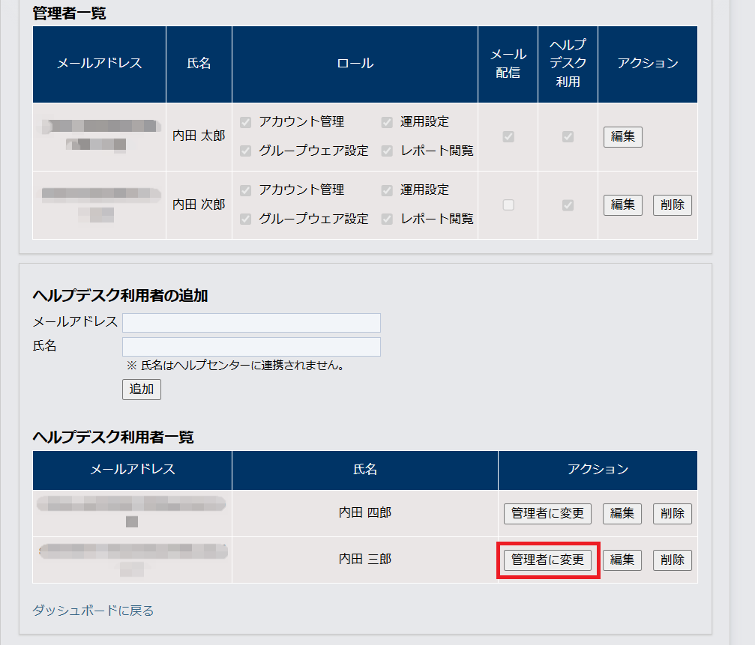Click 編集 button for 内田 次郎
The width and height of the screenshot is (755, 645).
[622, 205]
